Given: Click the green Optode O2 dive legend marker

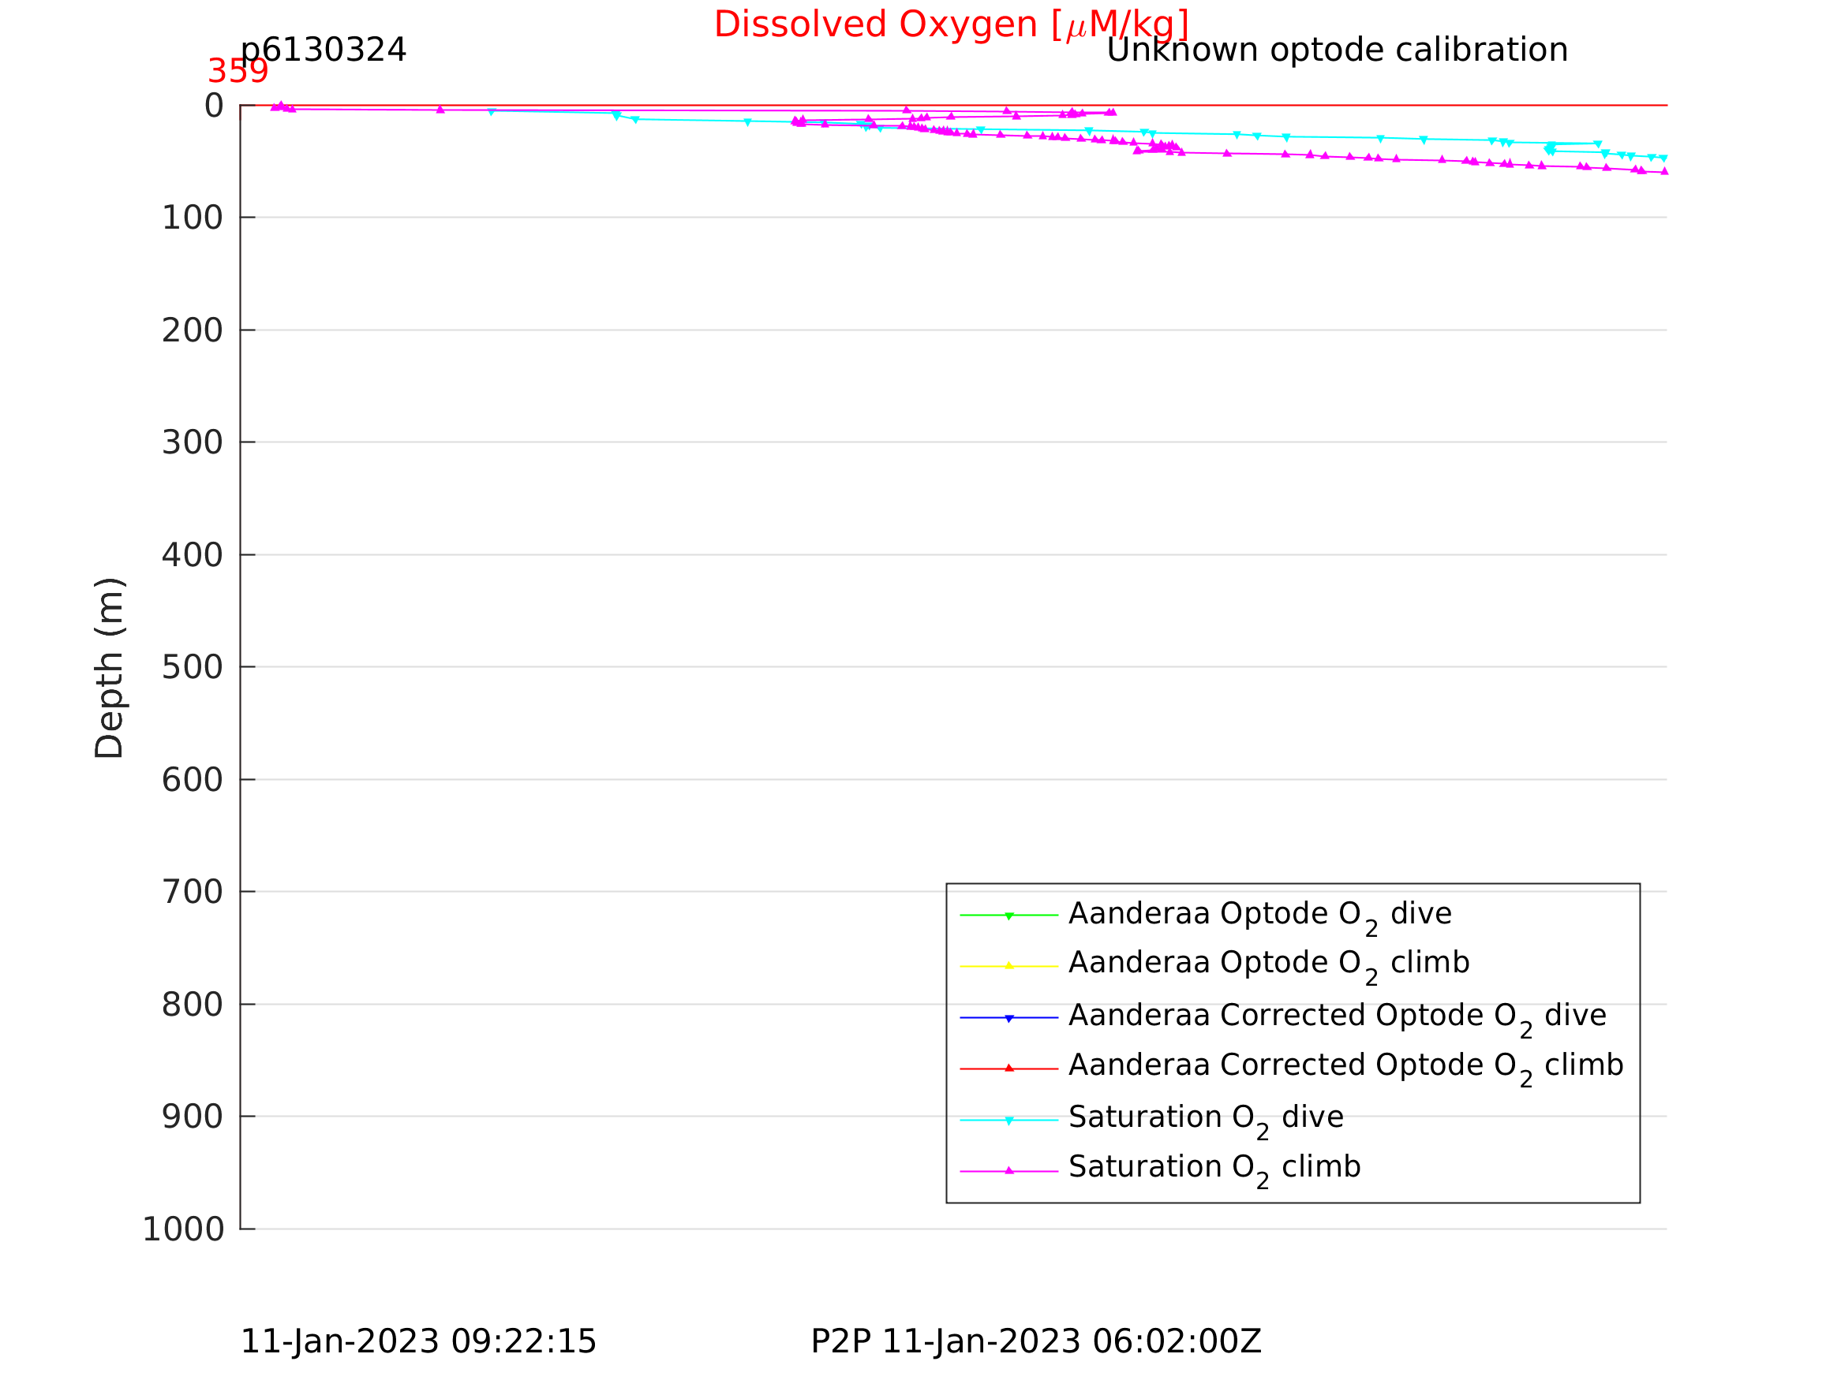Looking at the screenshot, I should tap(1008, 916).
